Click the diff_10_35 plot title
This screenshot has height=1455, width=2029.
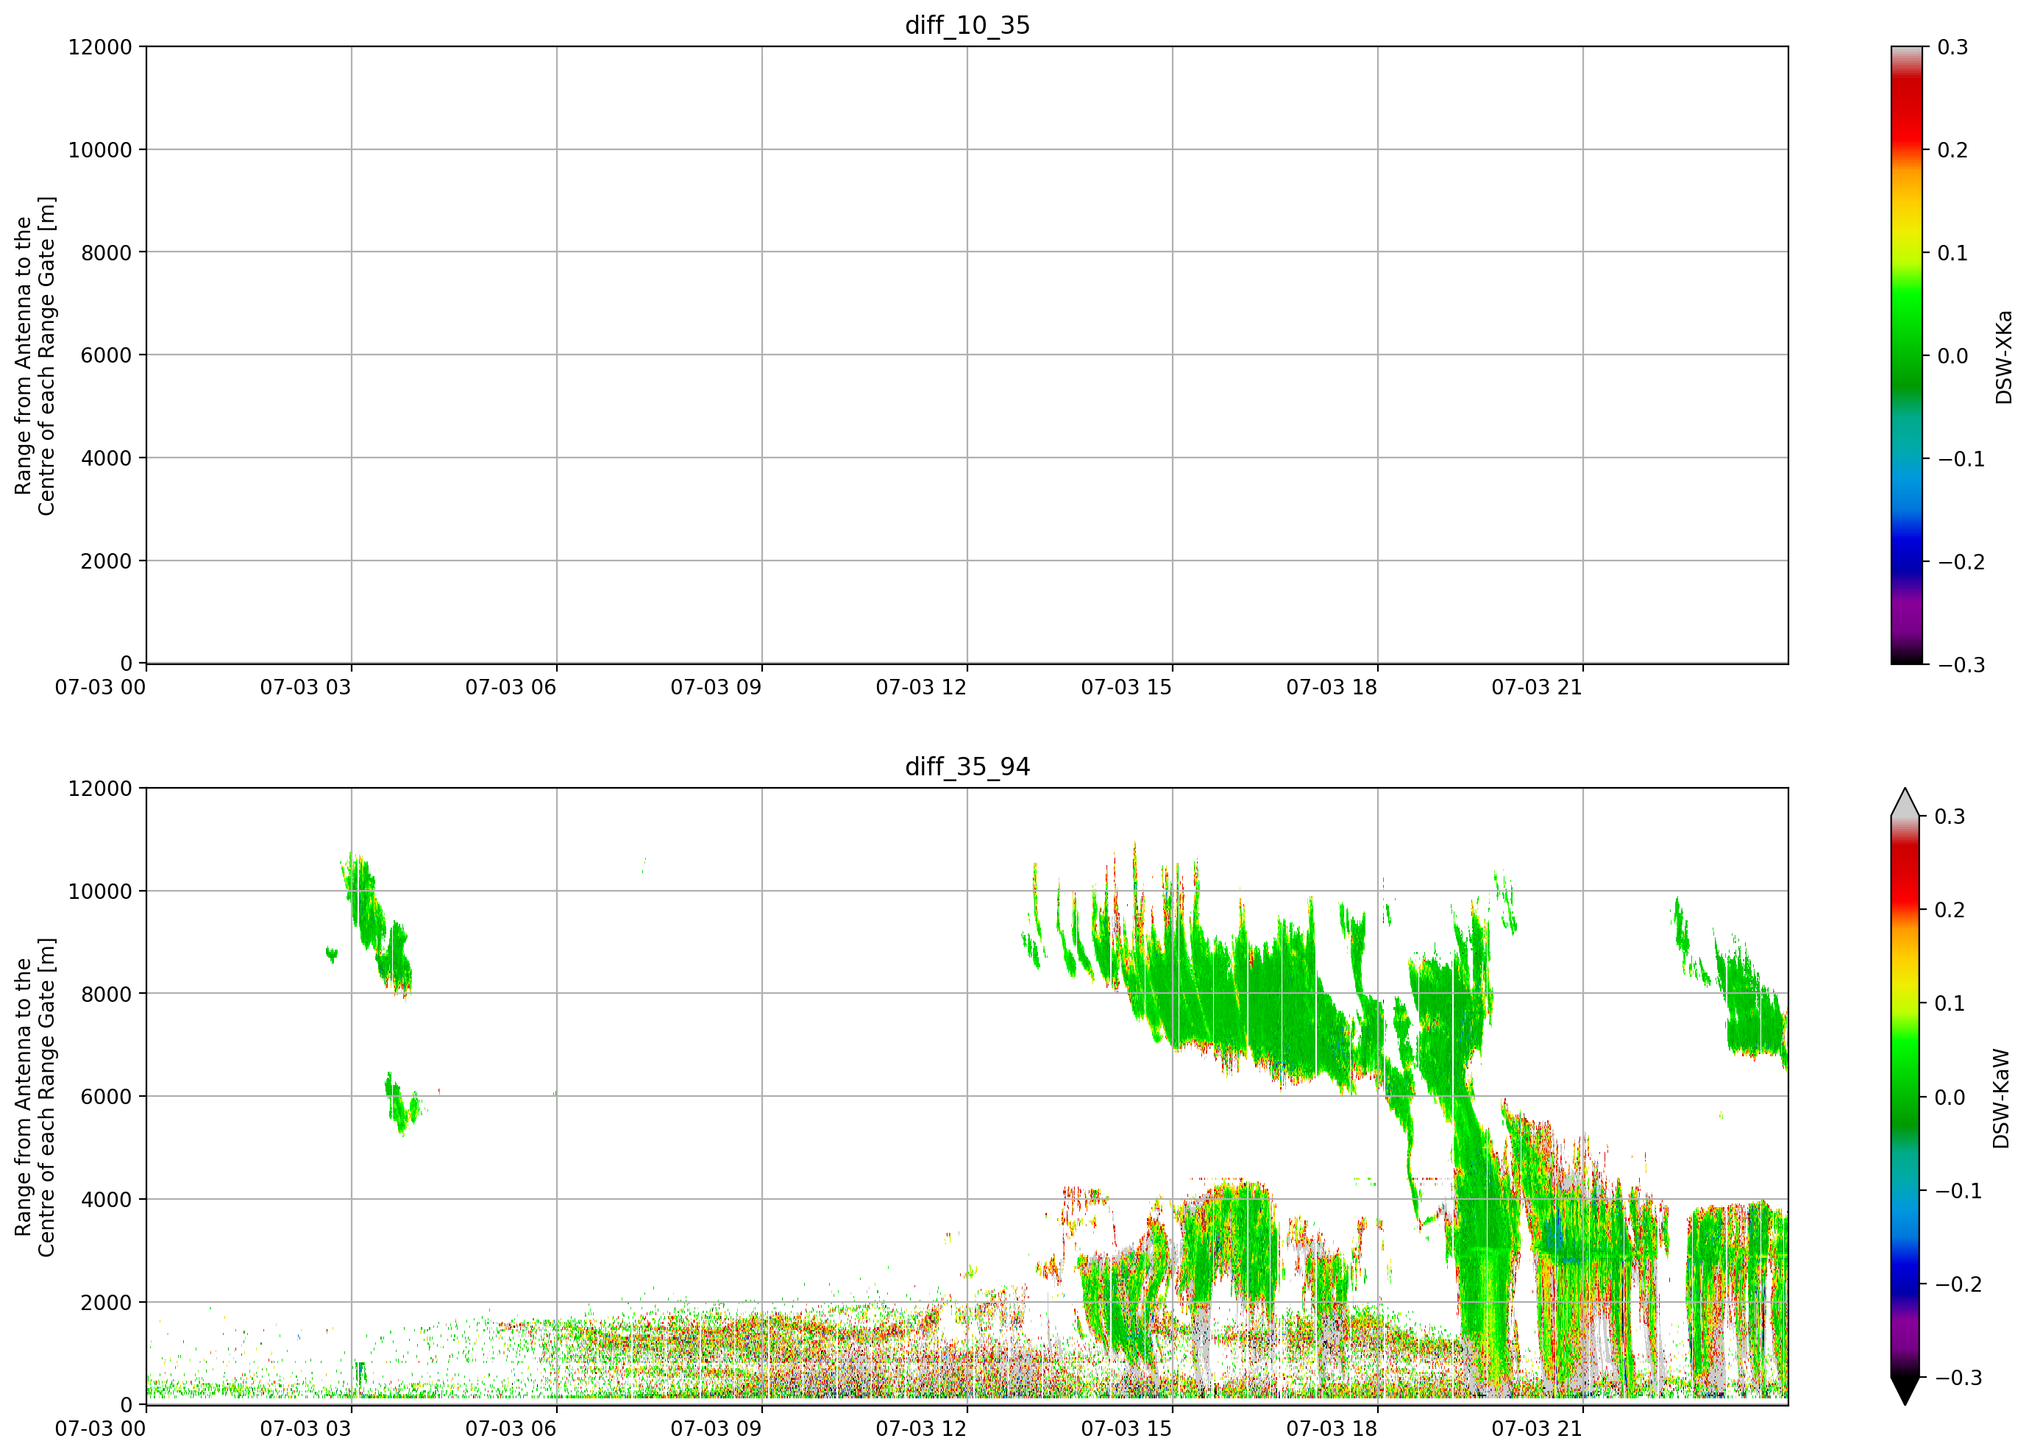point(967,25)
